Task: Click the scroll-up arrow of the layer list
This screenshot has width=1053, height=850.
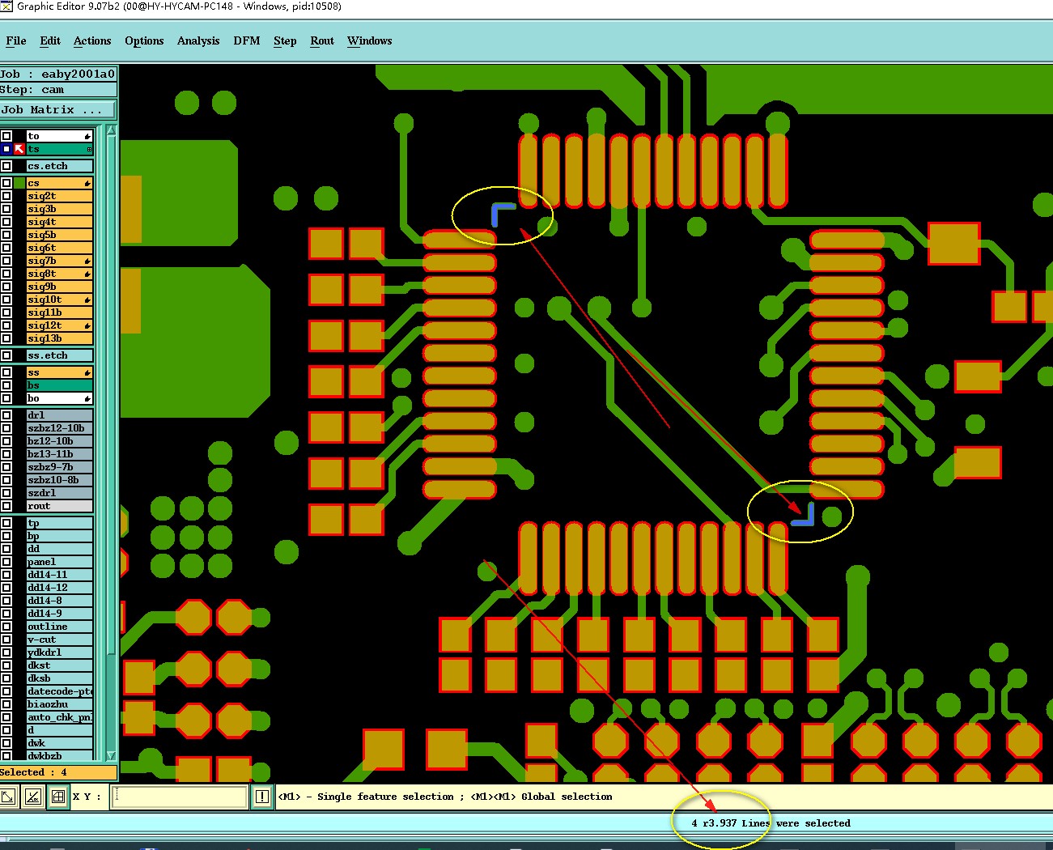Action: pyautogui.click(x=112, y=130)
